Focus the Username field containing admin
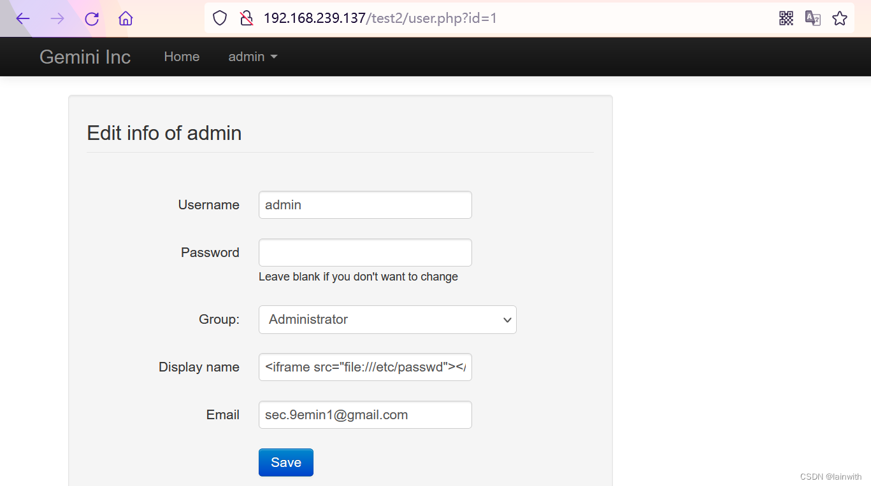The width and height of the screenshot is (871, 486). [x=365, y=205]
